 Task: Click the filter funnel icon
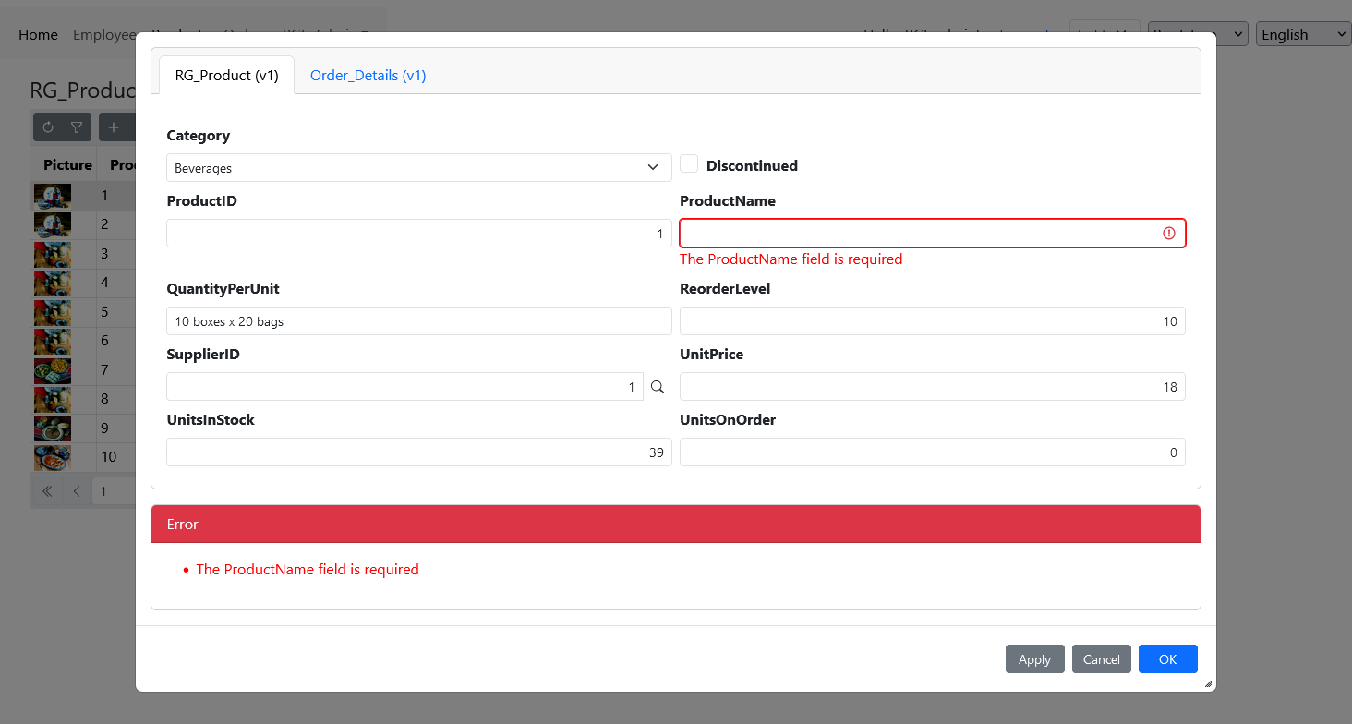(77, 127)
